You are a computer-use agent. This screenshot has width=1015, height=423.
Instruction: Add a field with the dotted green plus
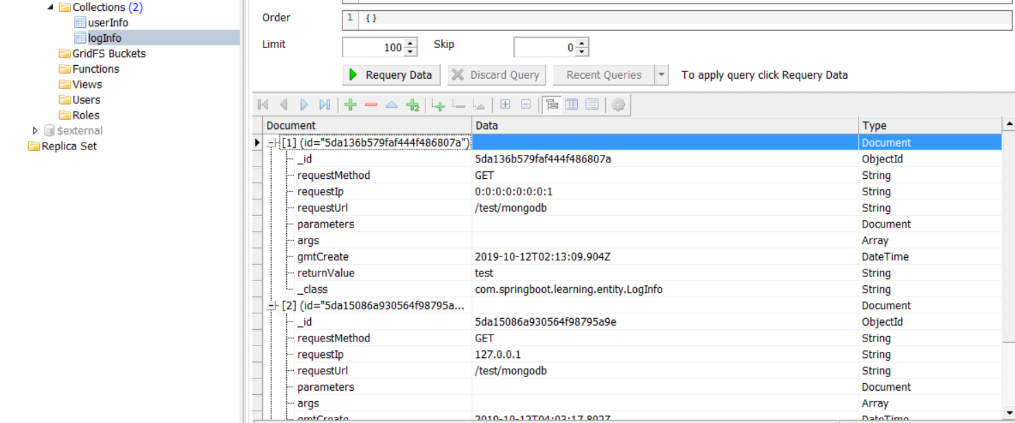(x=439, y=105)
